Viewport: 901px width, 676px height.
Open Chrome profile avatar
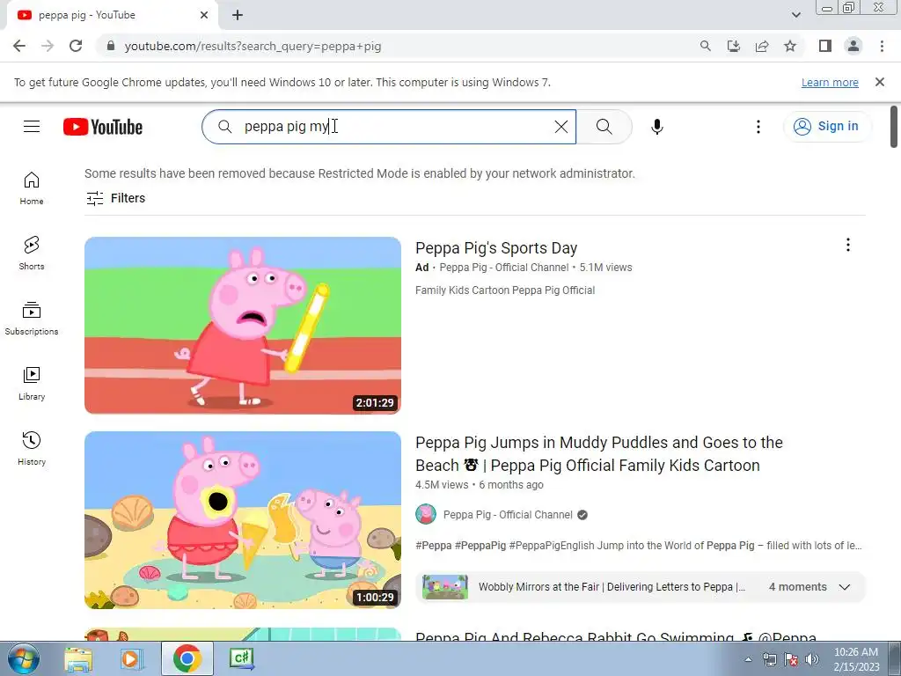(853, 46)
